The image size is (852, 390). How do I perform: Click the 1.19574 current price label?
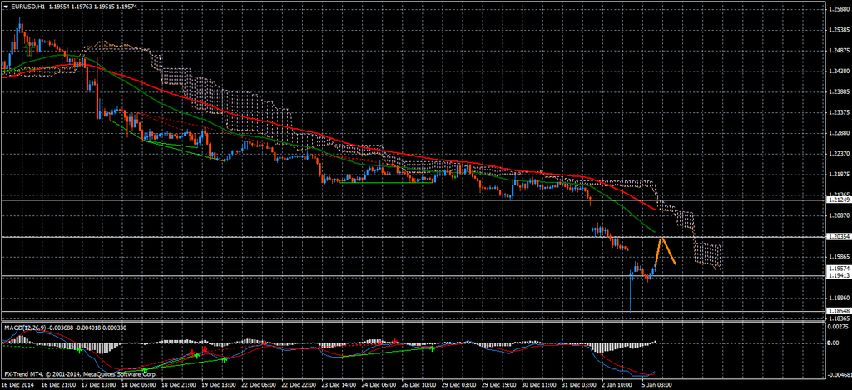[838, 269]
